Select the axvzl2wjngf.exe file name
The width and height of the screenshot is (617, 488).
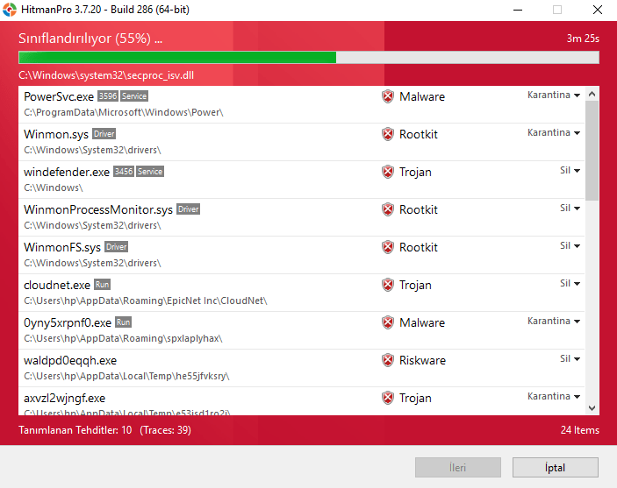[x=65, y=399]
